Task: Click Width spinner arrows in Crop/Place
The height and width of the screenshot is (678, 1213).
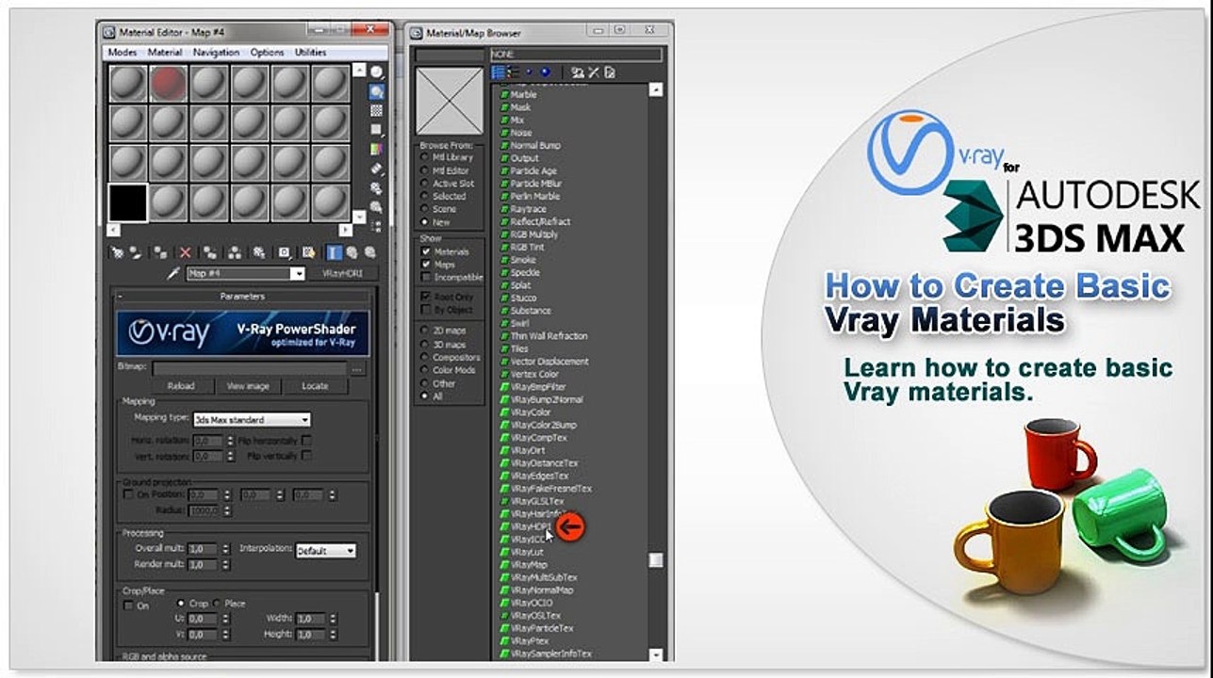Action: point(332,619)
